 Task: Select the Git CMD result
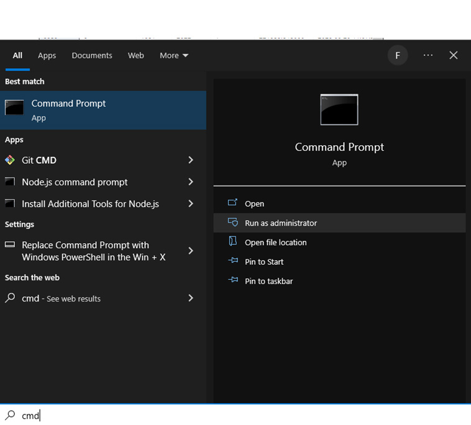pyautogui.click(x=103, y=160)
